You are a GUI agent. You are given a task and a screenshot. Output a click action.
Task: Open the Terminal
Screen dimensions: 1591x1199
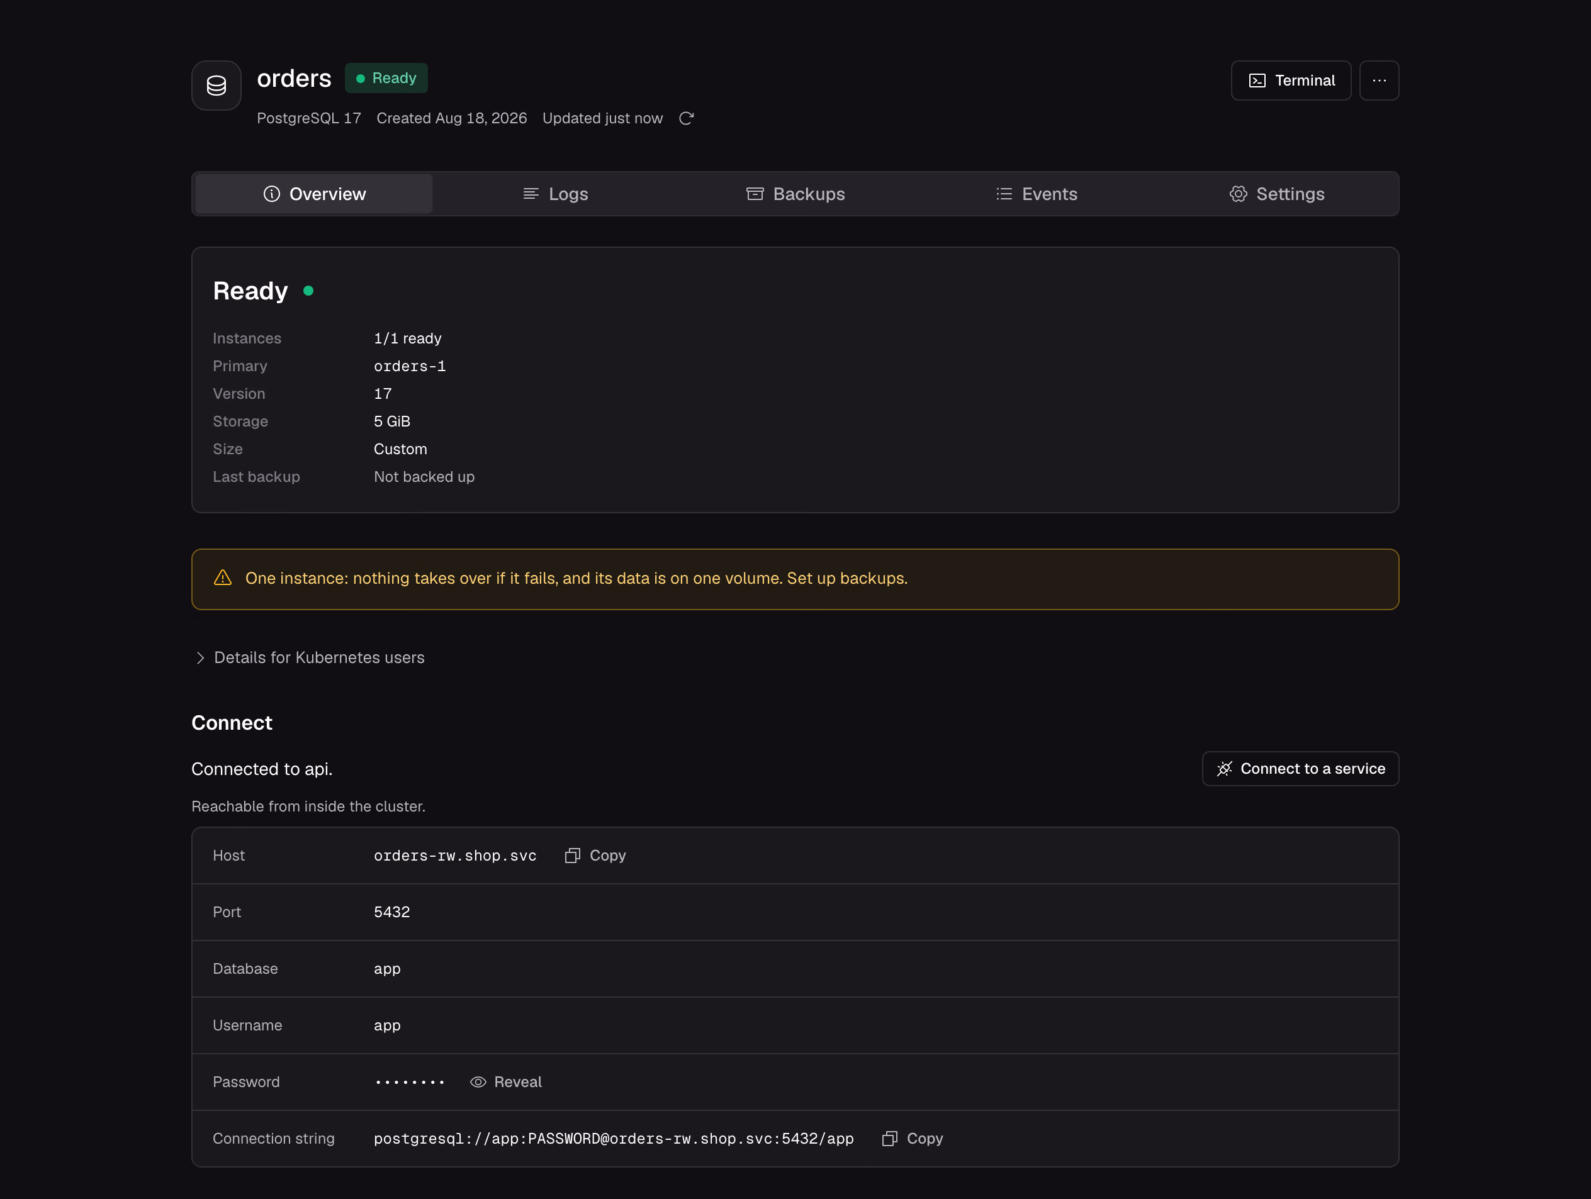(x=1291, y=81)
